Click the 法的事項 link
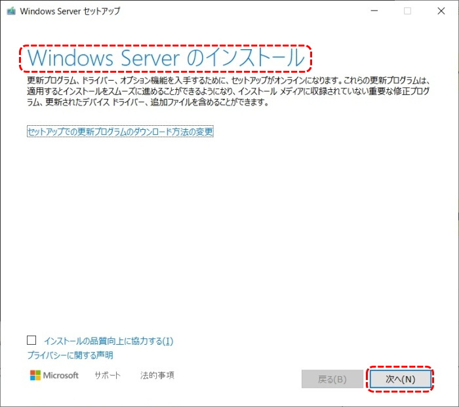The height and width of the screenshot is (407, 459). point(157,375)
